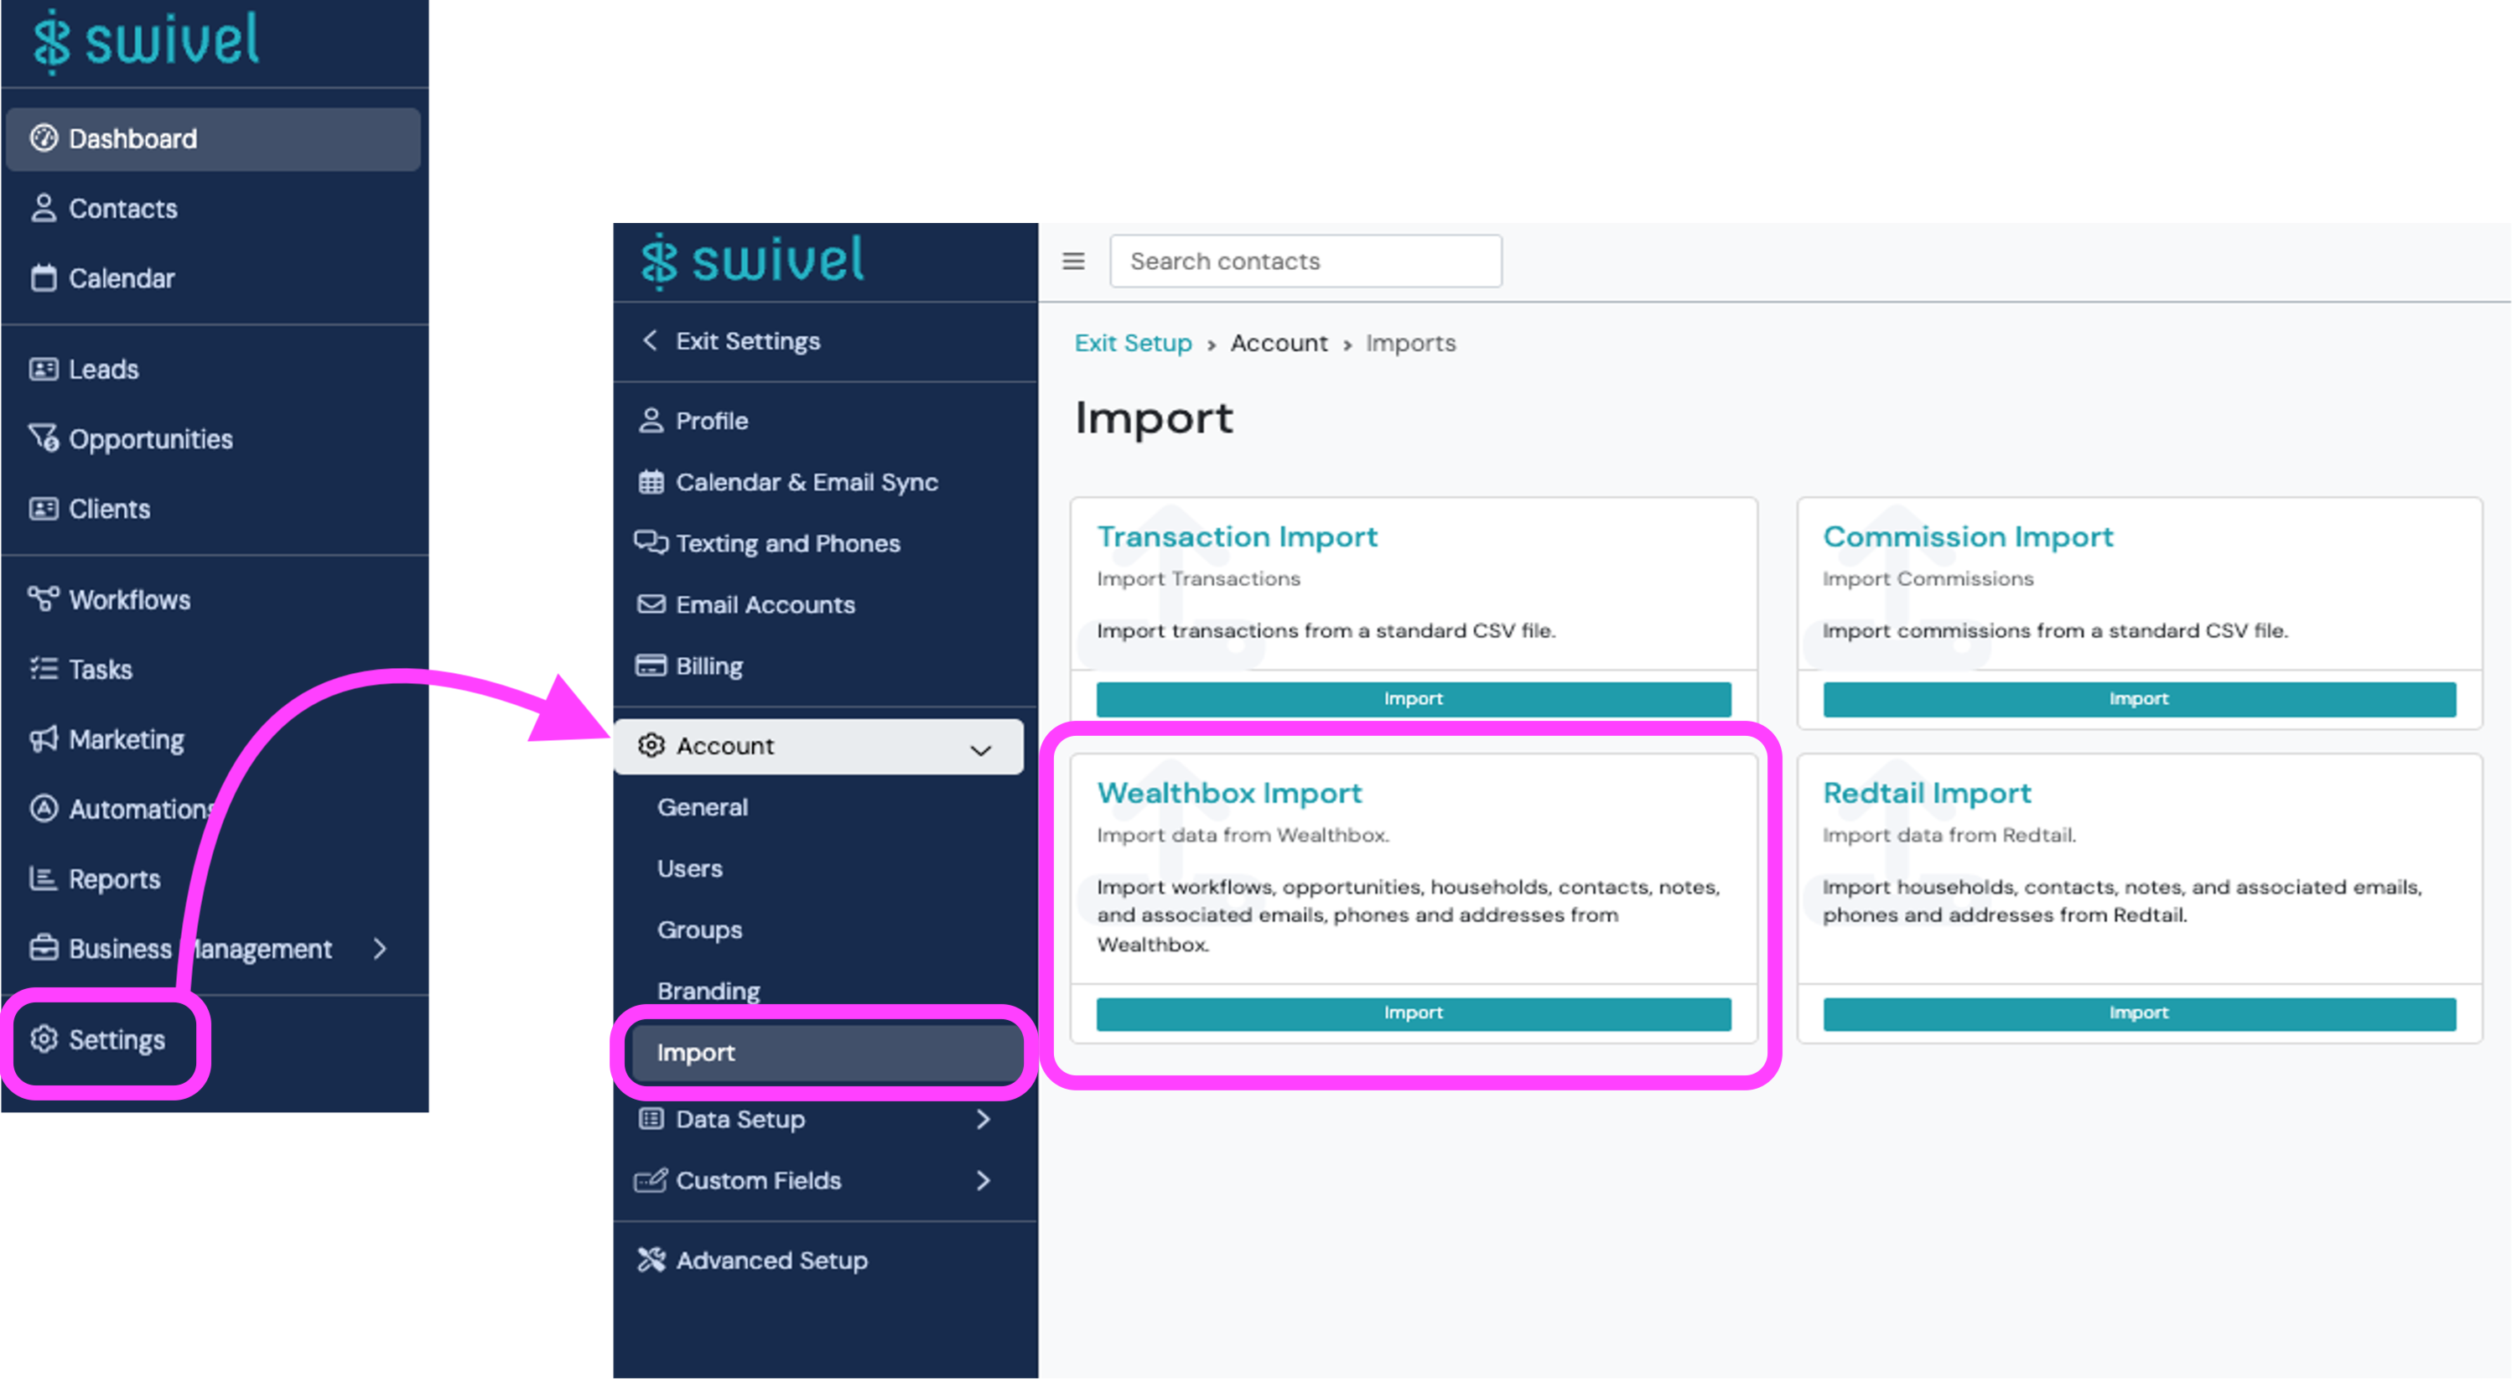The width and height of the screenshot is (2517, 1383).
Task: Click the Texting and Phones chat icon
Action: tap(651, 543)
